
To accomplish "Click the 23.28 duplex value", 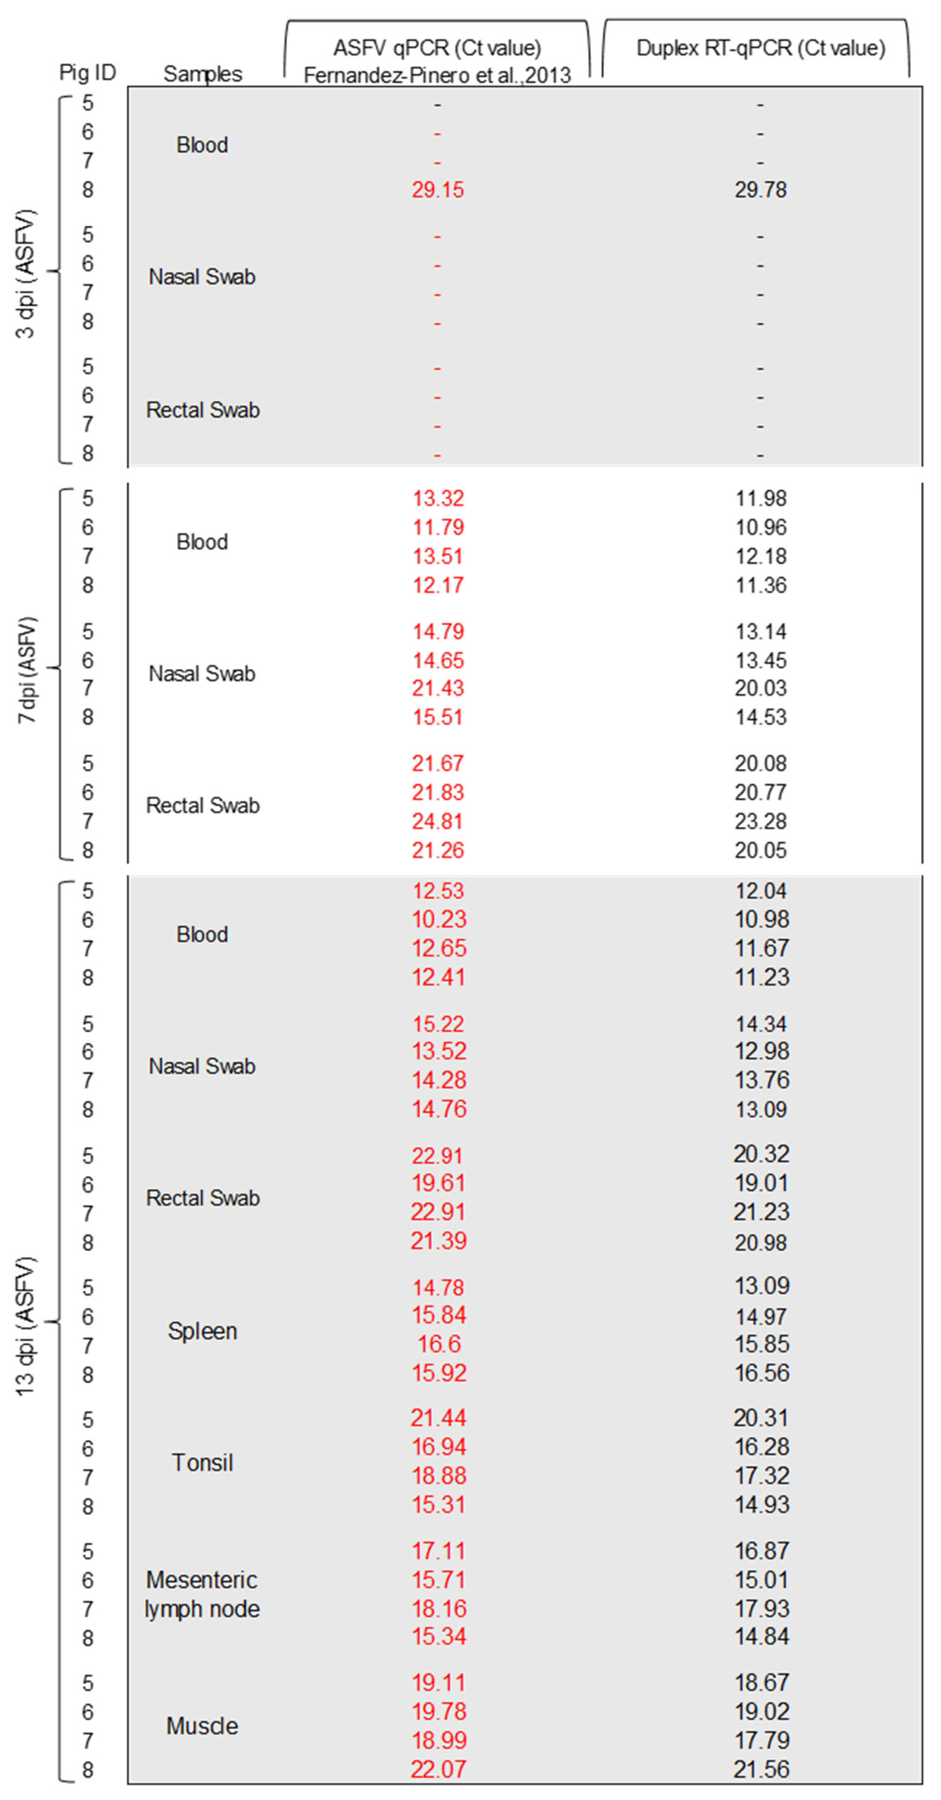I will click(761, 821).
